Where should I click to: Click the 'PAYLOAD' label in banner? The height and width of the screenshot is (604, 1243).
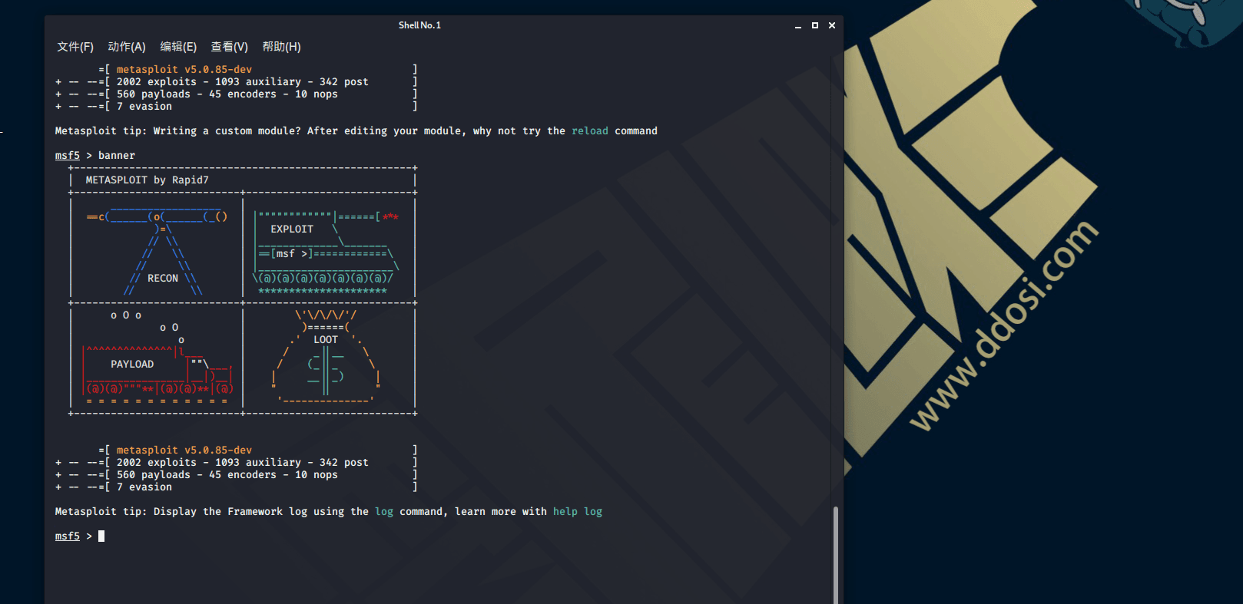coord(132,365)
